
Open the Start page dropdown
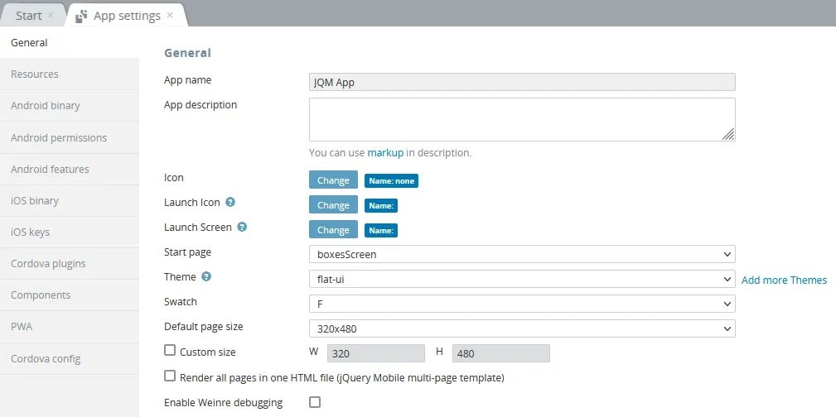[522, 254]
